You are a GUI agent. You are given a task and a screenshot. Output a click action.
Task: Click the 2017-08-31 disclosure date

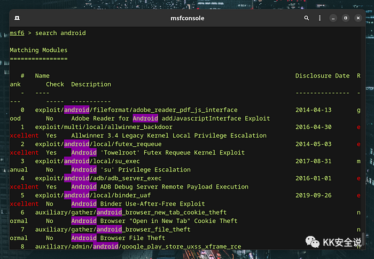coord(314,161)
